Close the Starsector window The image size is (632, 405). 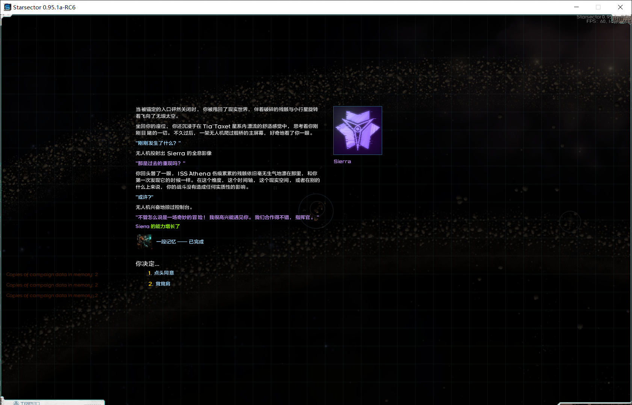[620, 7]
